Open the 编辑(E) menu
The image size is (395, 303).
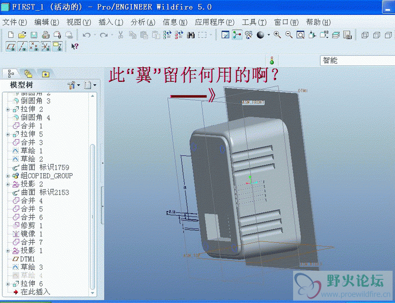coord(47,22)
